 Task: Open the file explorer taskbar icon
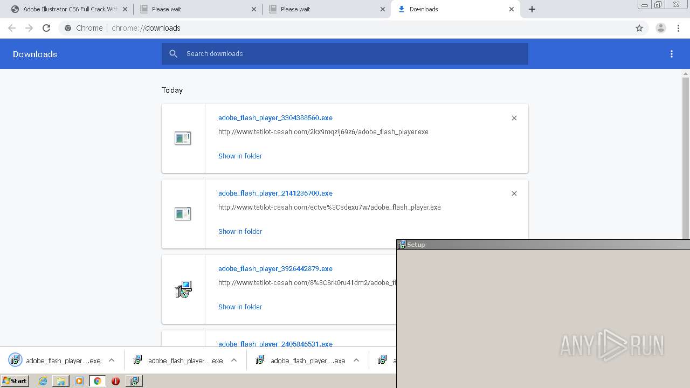coord(61,381)
